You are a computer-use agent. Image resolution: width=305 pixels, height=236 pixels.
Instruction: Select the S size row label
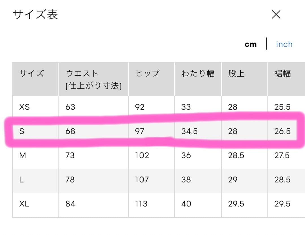(22, 131)
